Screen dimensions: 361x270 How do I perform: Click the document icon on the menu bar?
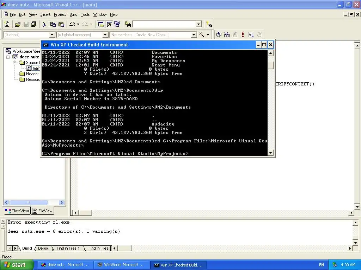[x=6, y=14]
